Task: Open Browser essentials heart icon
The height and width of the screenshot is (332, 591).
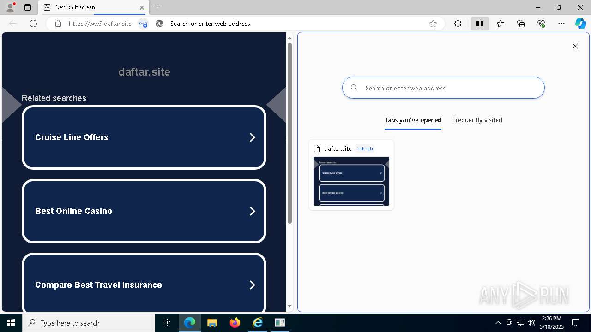Action: coord(541,24)
